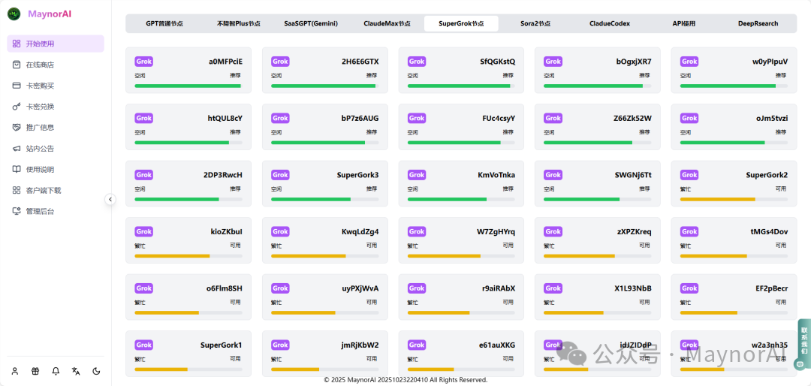Toggle dark mode moon icon
The width and height of the screenshot is (811, 386).
pos(96,371)
